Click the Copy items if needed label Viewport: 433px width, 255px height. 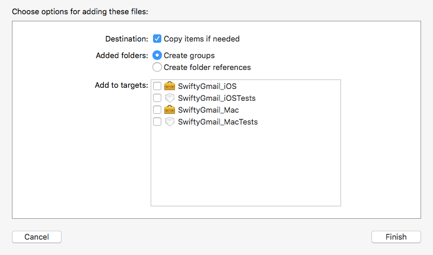(x=202, y=39)
